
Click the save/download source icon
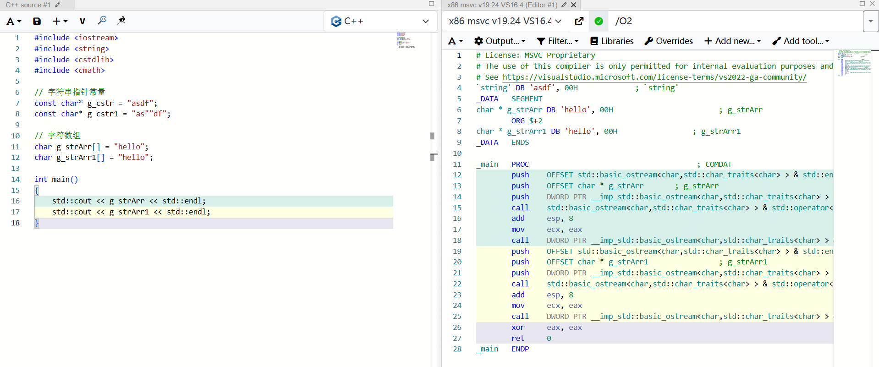pyautogui.click(x=37, y=21)
